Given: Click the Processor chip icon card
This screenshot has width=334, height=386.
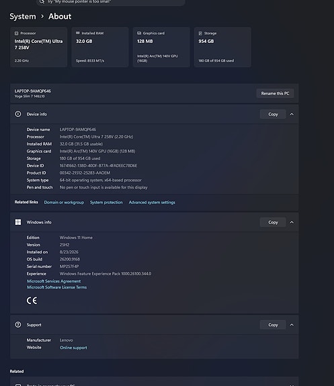Looking at the screenshot, I should (16, 34).
